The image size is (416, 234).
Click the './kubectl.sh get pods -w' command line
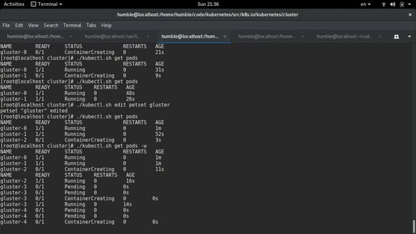[73, 146]
